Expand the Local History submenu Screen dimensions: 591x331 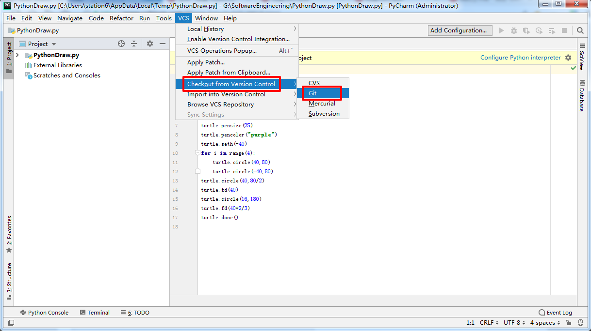click(237, 29)
